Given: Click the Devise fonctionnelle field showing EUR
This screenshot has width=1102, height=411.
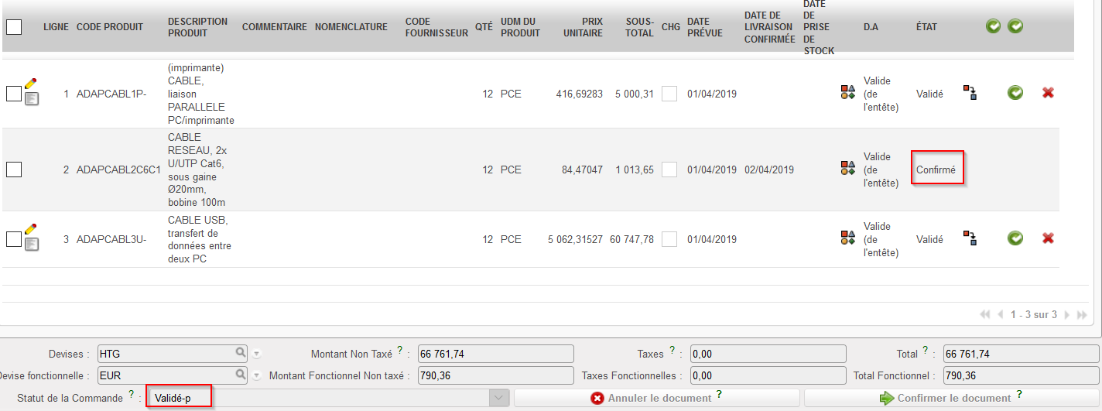Looking at the screenshot, I should (x=172, y=376).
